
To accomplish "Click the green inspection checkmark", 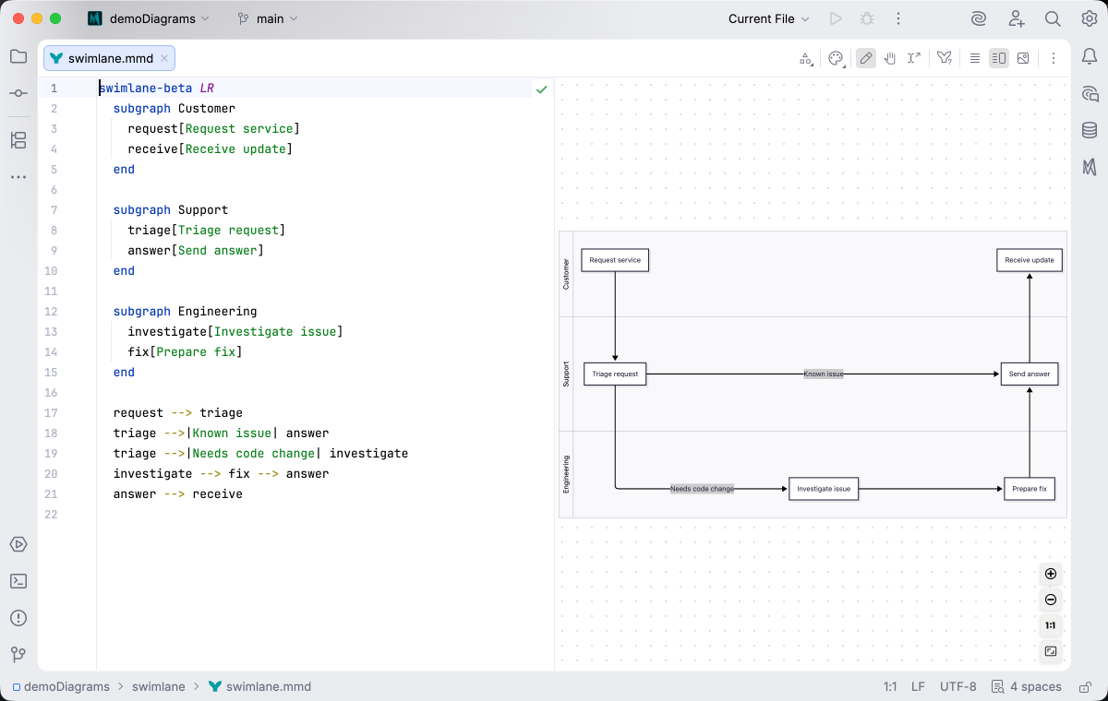I will [x=541, y=89].
